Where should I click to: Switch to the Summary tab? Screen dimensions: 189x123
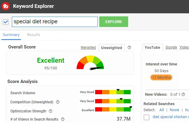(11, 35)
